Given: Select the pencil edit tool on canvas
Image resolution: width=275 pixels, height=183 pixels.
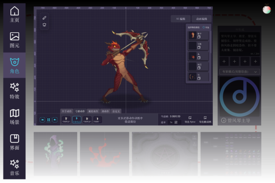Looking at the screenshot, I should 44,18.
